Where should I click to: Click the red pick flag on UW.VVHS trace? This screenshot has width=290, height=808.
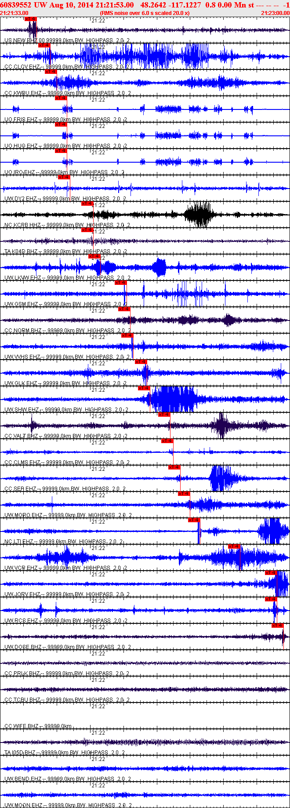pyautogui.click(x=127, y=335)
